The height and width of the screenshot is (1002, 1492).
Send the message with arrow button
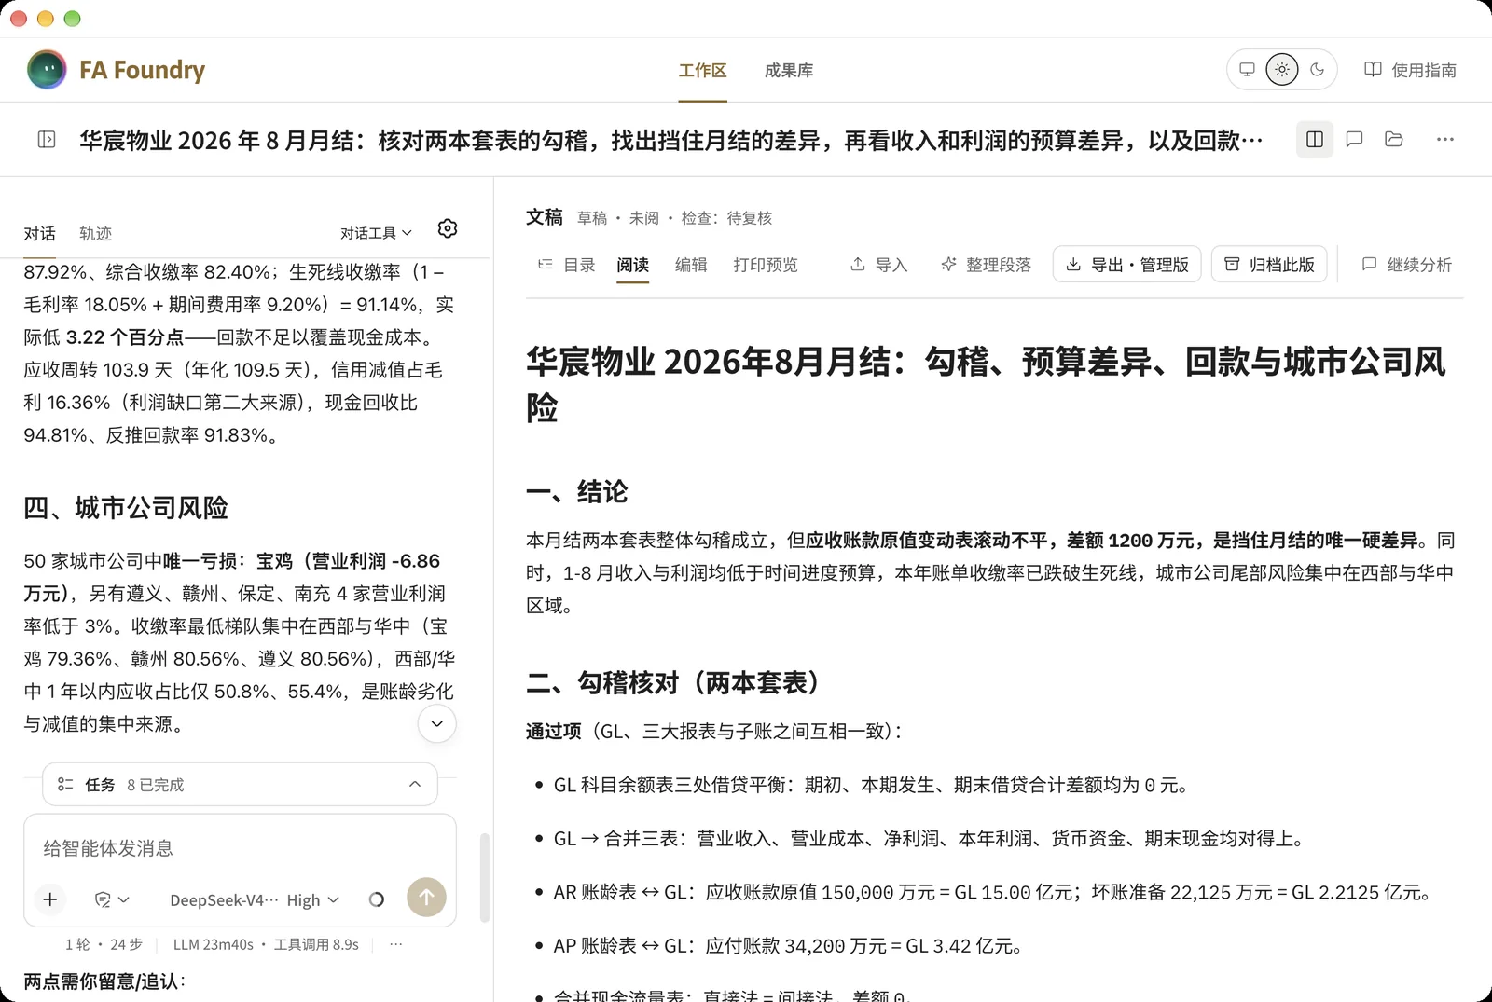pyautogui.click(x=426, y=898)
